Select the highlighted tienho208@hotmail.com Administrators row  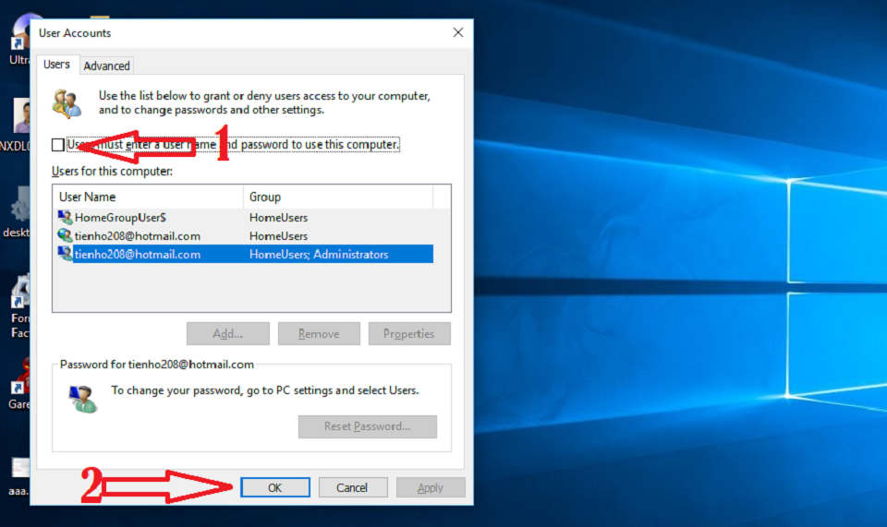pyautogui.click(x=245, y=254)
